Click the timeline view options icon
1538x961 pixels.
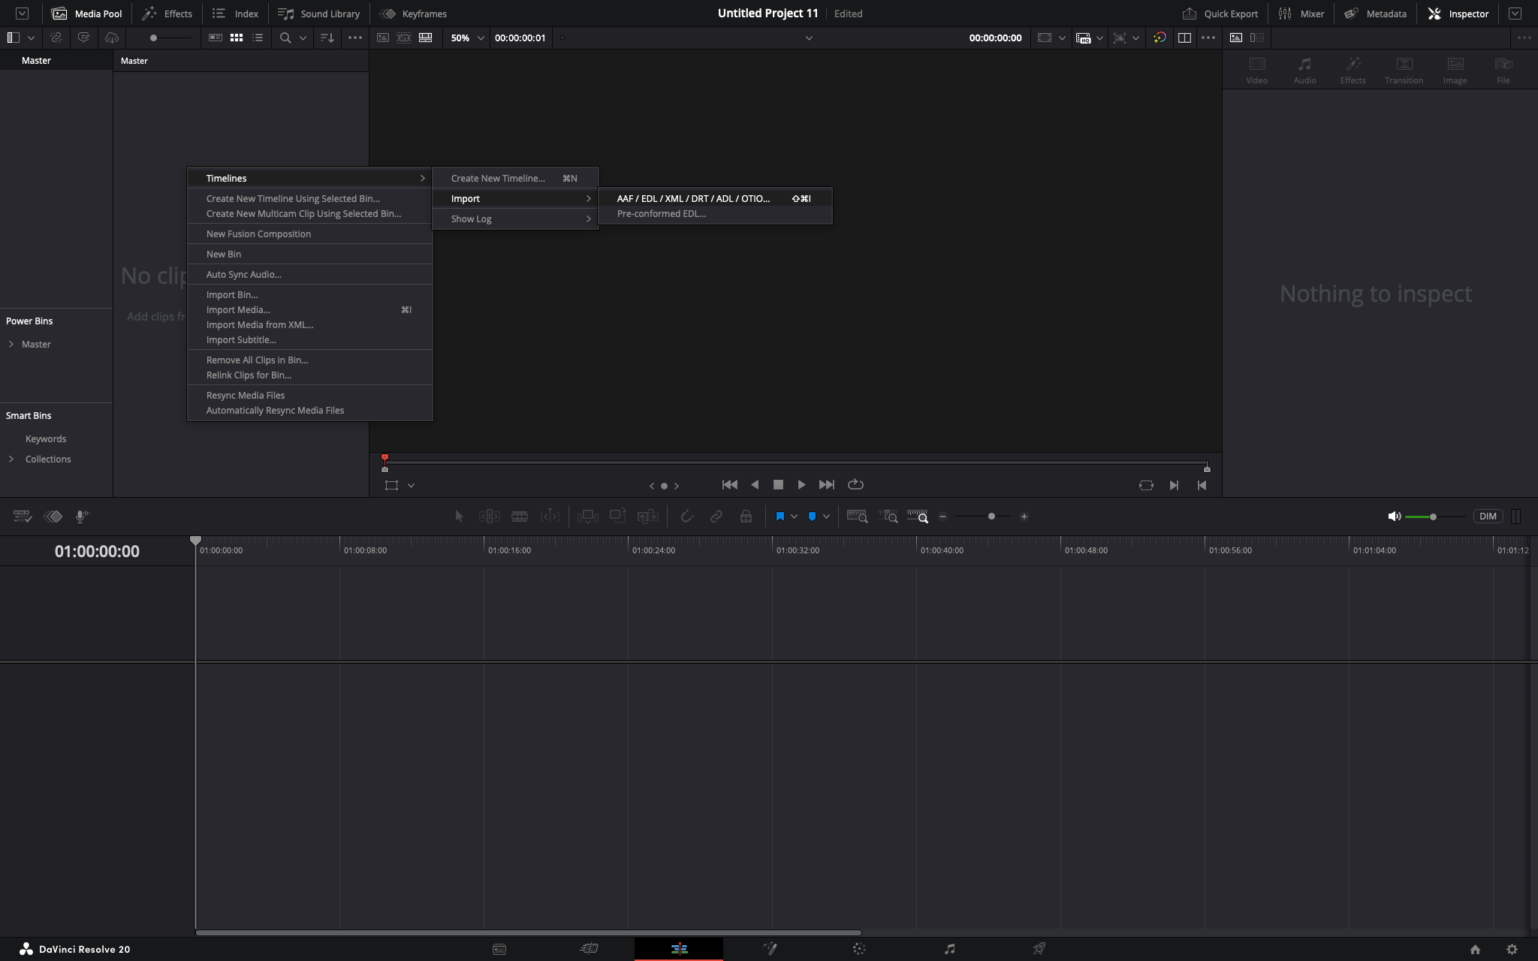[23, 517]
